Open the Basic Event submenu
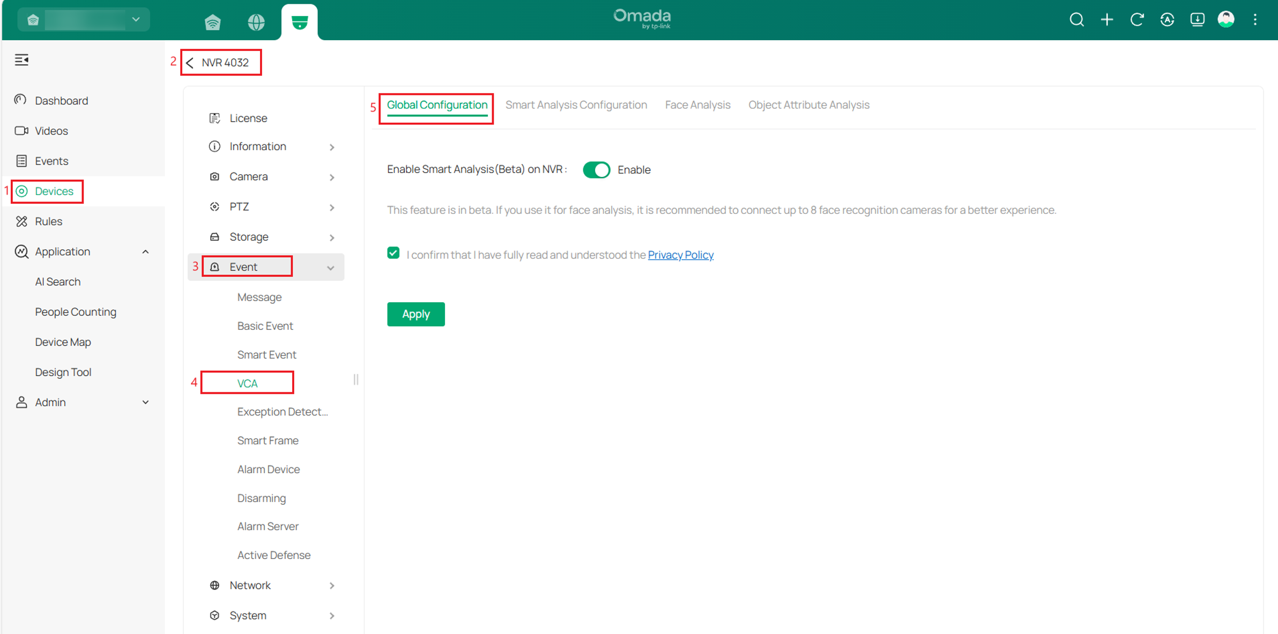1278x634 pixels. [265, 326]
